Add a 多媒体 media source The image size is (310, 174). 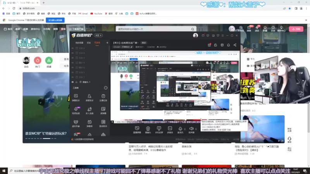(170, 130)
